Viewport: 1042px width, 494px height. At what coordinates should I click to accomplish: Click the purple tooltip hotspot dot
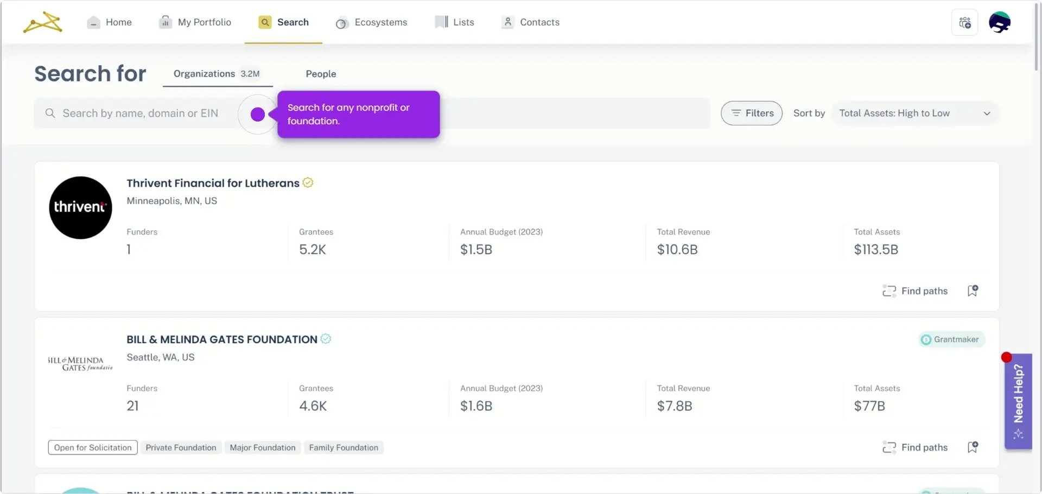tap(258, 114)
